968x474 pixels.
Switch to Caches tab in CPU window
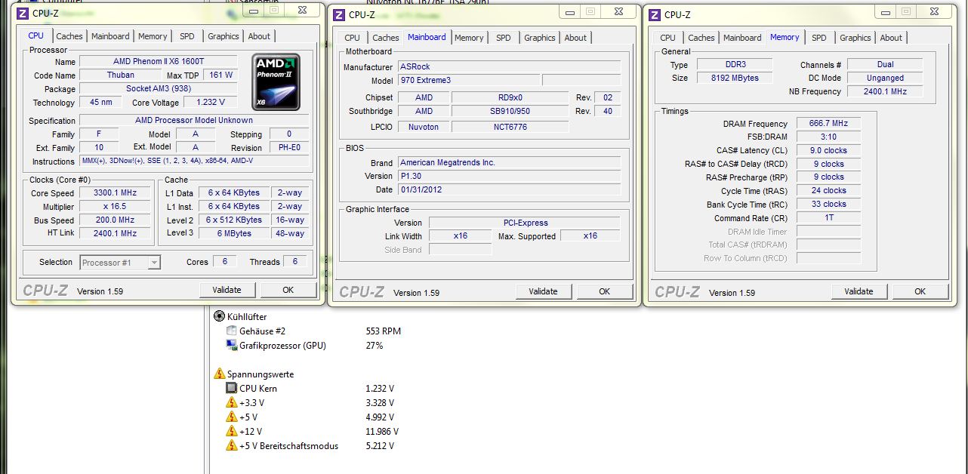pos(69,36)
